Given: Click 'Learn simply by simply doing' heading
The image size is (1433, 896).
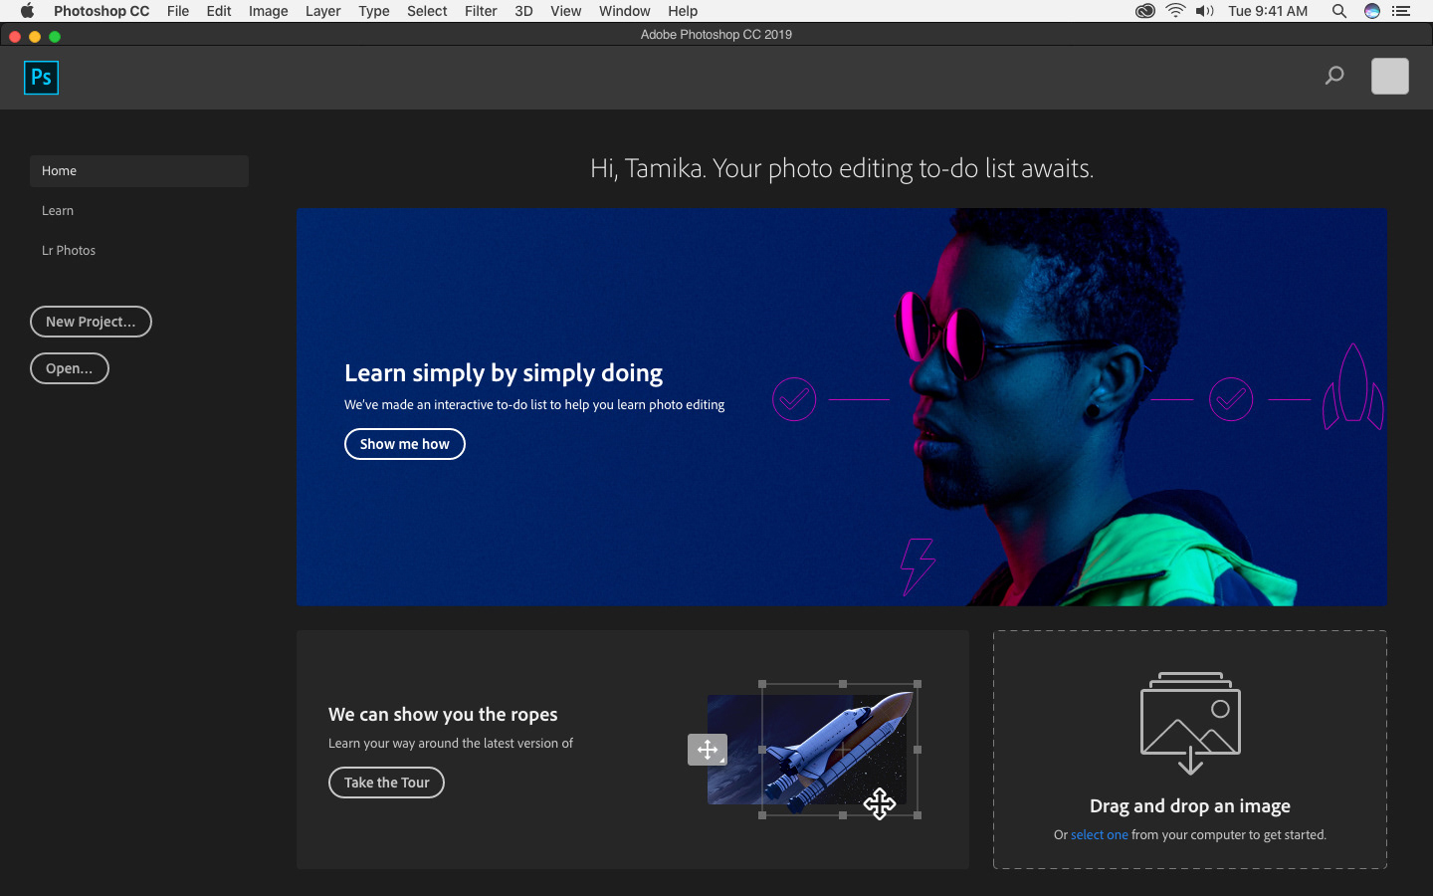Looking at the screenshot, I should coord(504,373).
